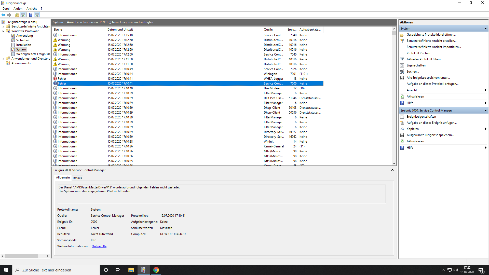Click save all events disk icon
The image size is (489, 275).
click(x=402, y=78)
